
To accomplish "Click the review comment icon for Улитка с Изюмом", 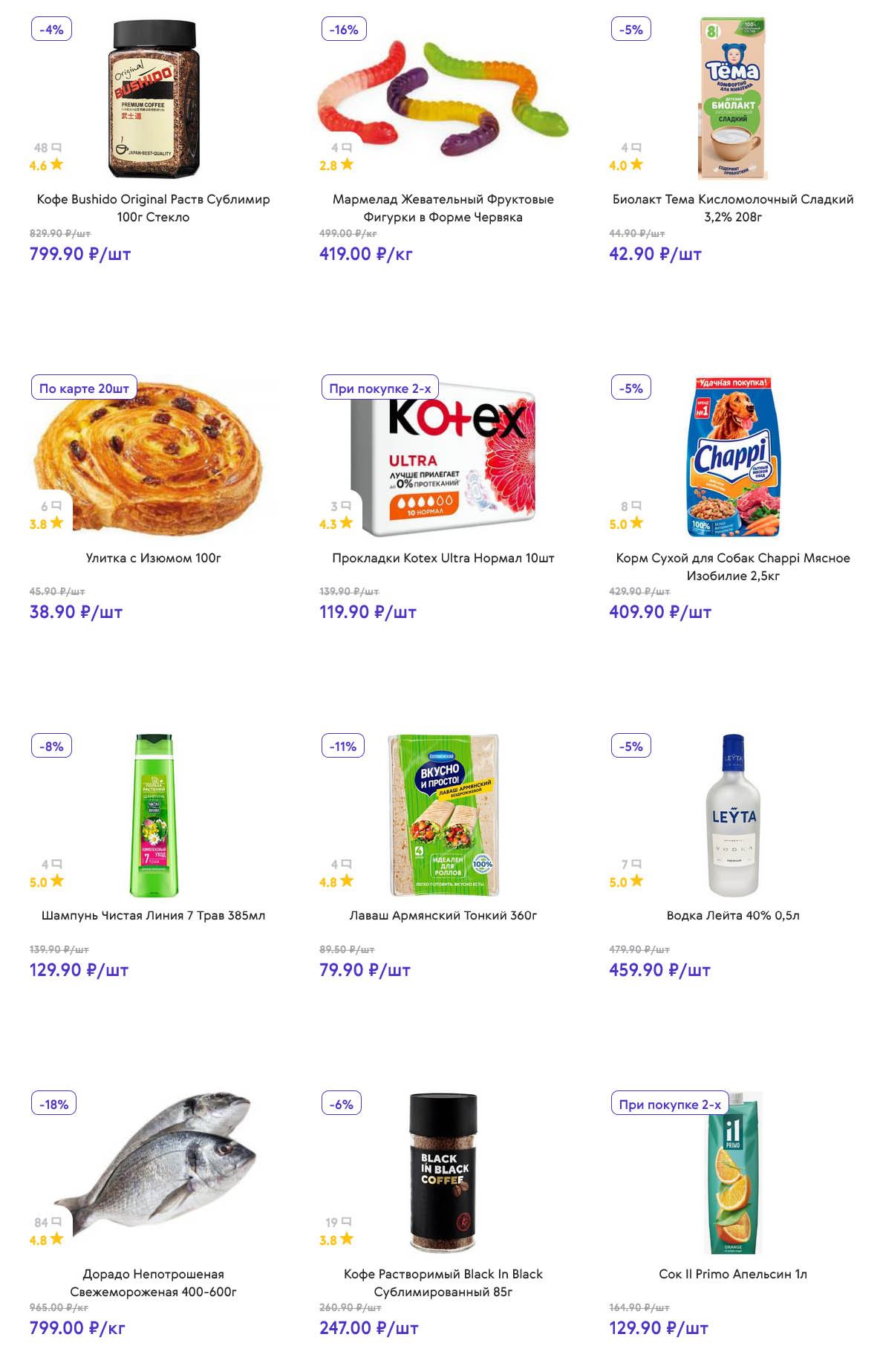I will 56,507.
